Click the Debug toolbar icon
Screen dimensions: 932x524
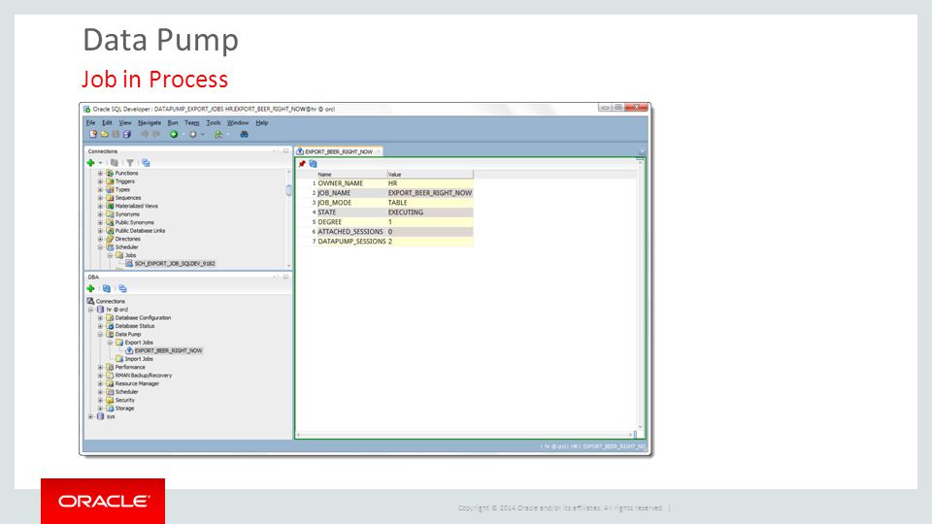(x=192, y=134)
